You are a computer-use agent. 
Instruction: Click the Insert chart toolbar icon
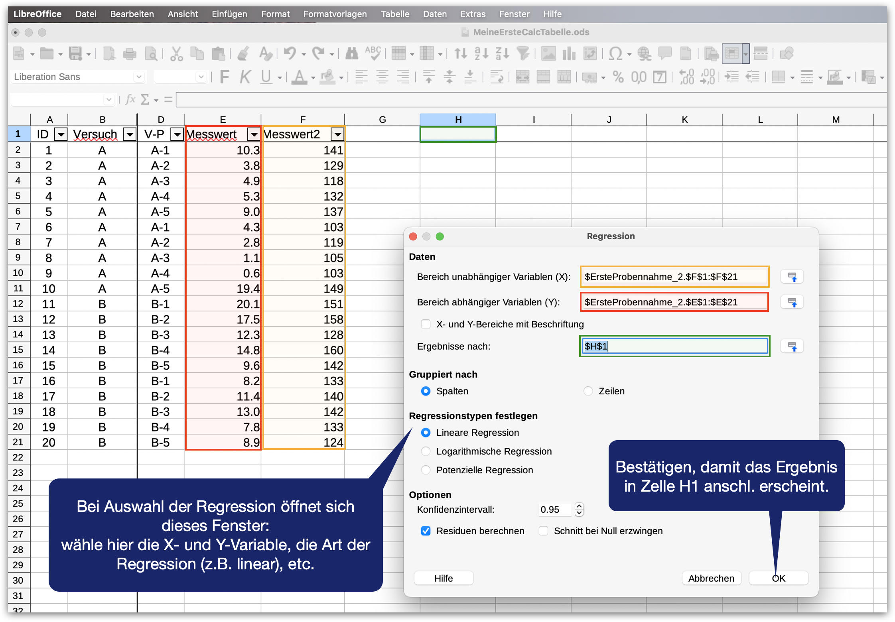(569, 53)
